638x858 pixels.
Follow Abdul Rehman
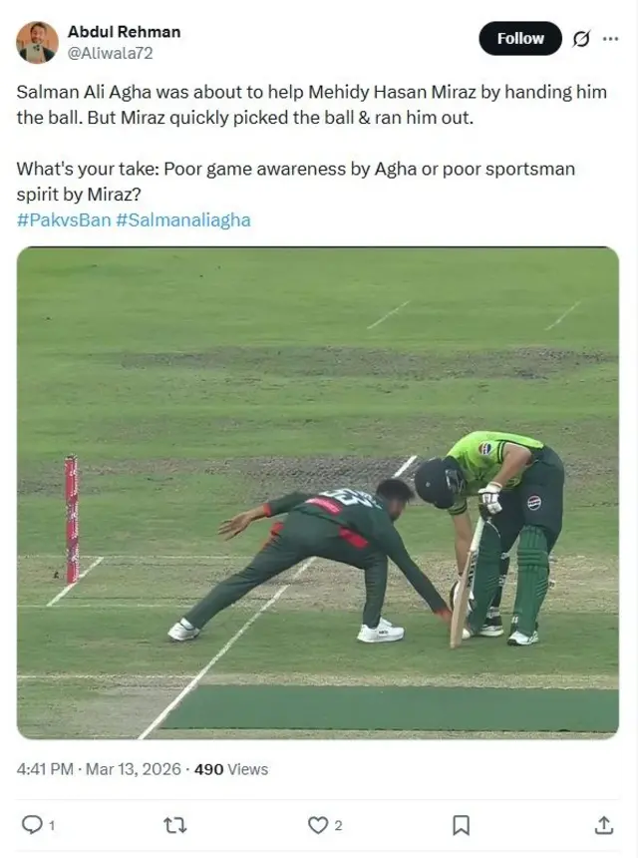[520, 38]
